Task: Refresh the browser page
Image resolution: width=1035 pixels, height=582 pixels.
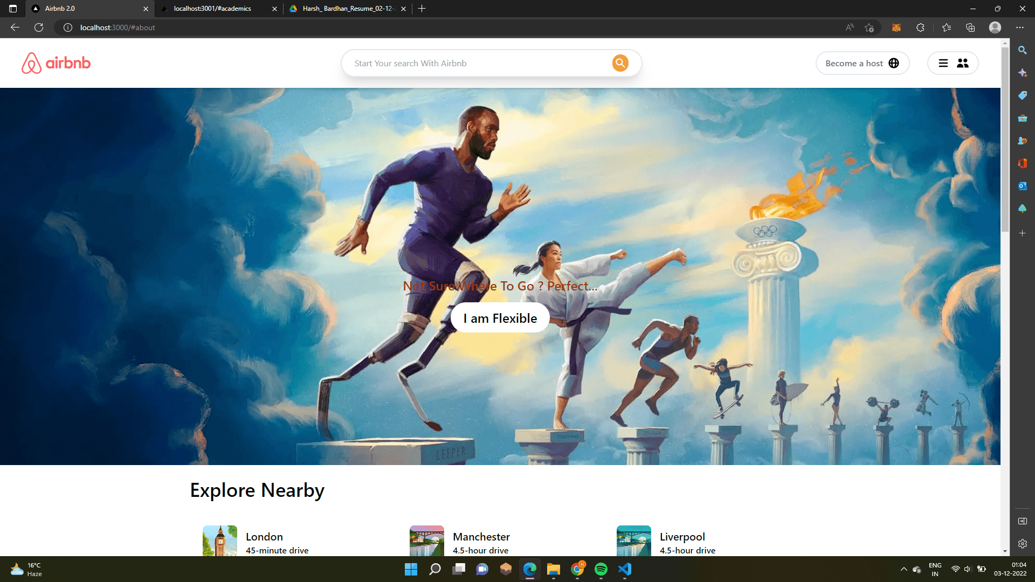Action: pos(39,27)
